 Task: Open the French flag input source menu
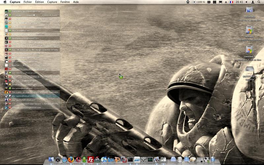click(232, 2)
